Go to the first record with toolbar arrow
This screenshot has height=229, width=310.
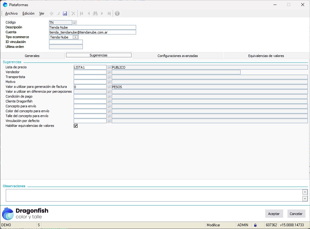[81, 13]
